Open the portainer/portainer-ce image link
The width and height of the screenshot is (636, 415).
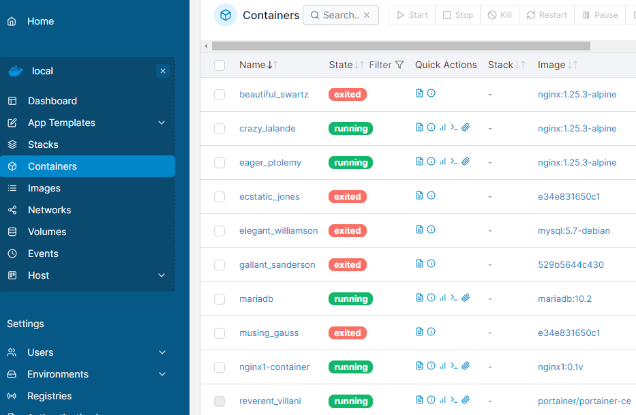click(x=584, y=401)
